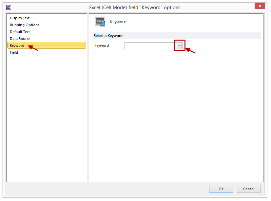Close the Keyword options dialog
The width and height of the screenshot is (271, 201).
[x=260, y=6]
